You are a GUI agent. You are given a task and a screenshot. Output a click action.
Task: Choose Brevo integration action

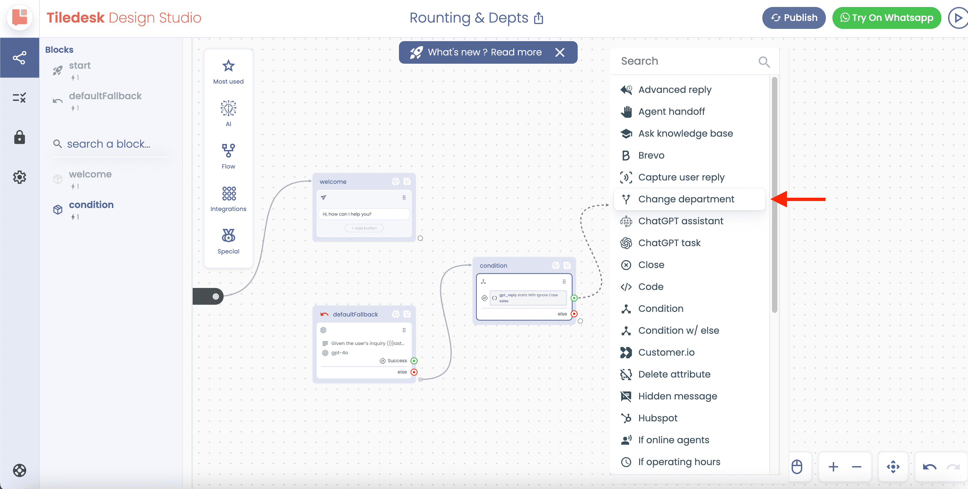[689, 155]
